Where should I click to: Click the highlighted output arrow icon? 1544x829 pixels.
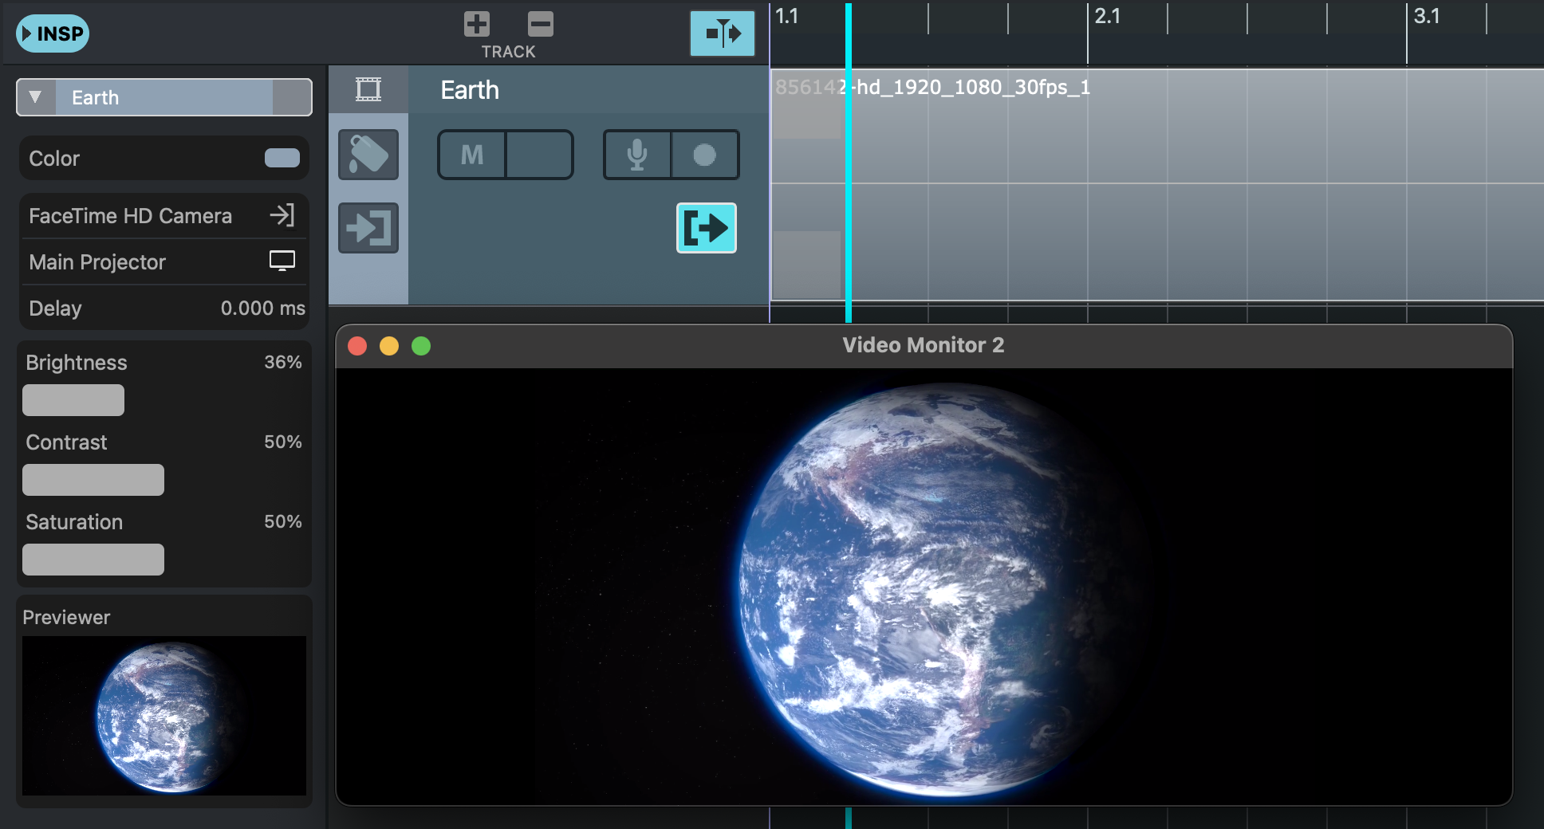coord(706,228)
